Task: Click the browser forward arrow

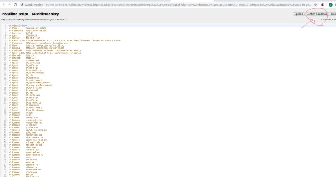Action: tap(10, 5)
